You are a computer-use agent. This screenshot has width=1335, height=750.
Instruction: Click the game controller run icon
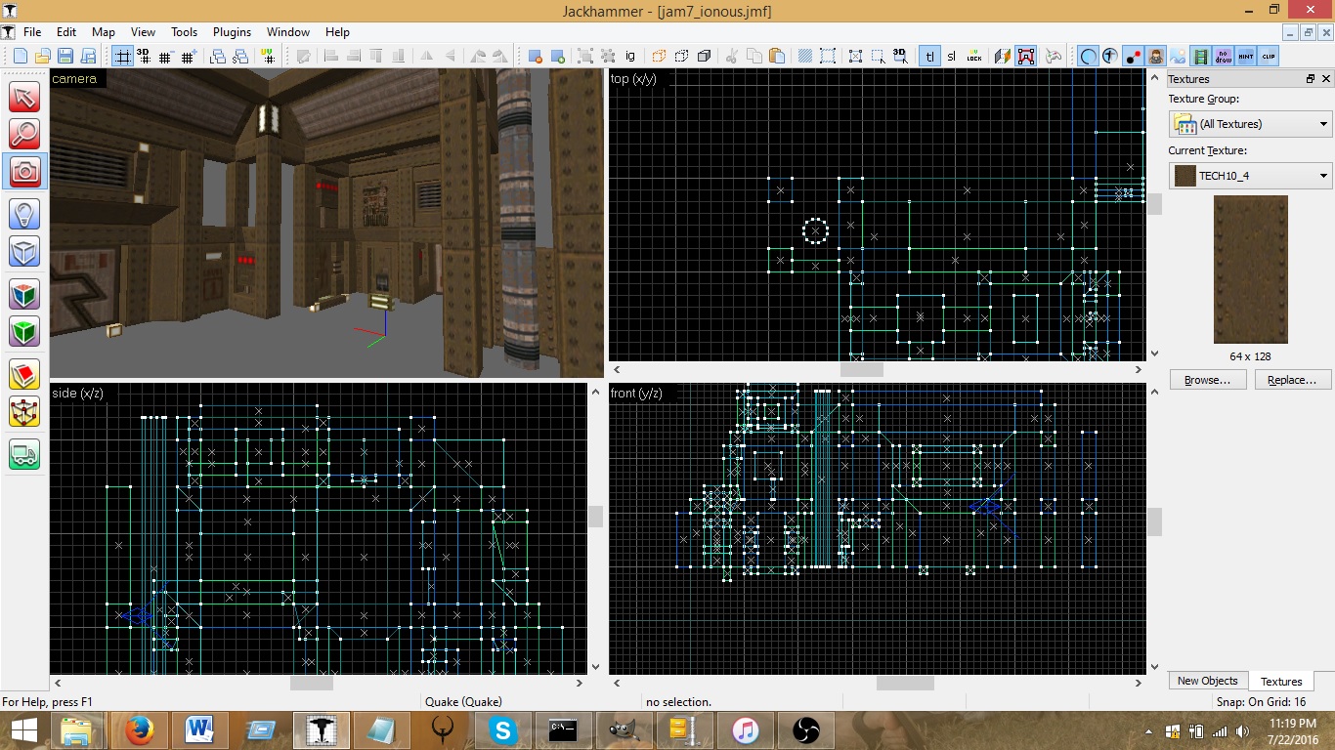click(x=1053, y=56)
